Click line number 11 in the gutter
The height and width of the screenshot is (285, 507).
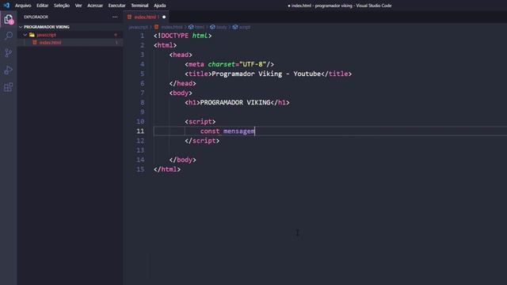140,131
